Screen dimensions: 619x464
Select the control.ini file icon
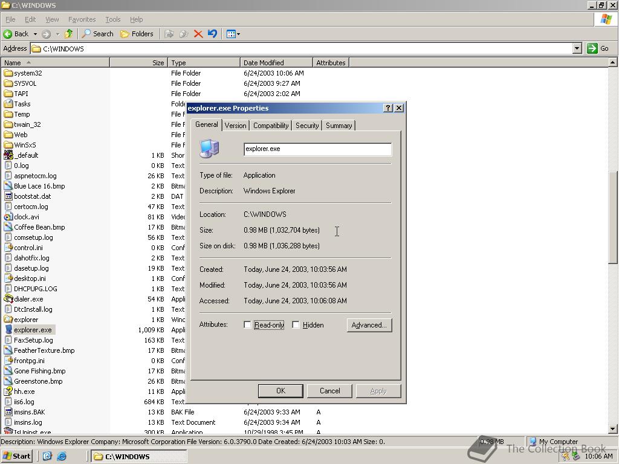coord(8,247)
